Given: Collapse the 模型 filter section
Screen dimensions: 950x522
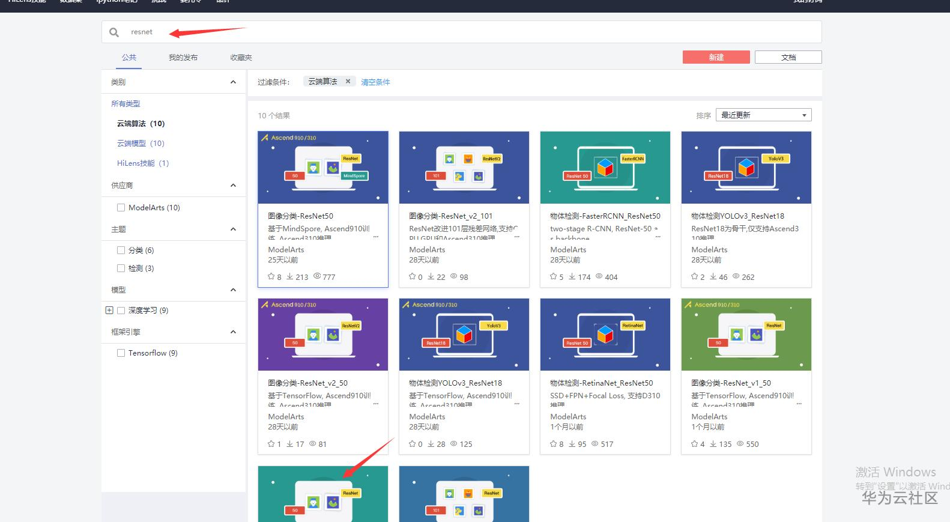Looking at the screenshot, I should pos(233,290).
